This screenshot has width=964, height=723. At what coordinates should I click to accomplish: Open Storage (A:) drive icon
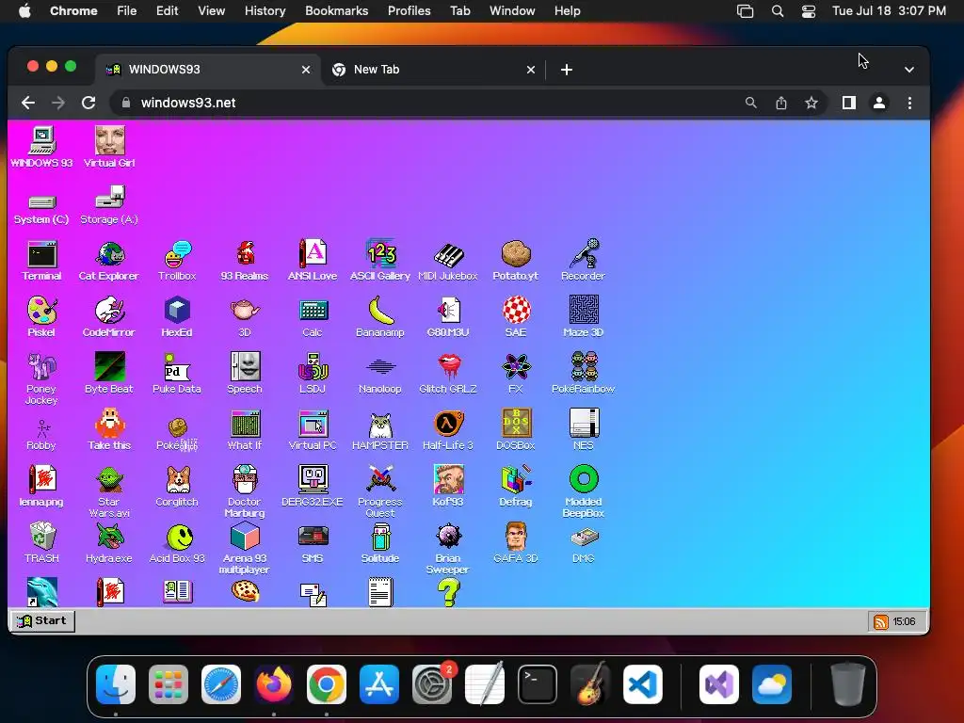point(109,205)
